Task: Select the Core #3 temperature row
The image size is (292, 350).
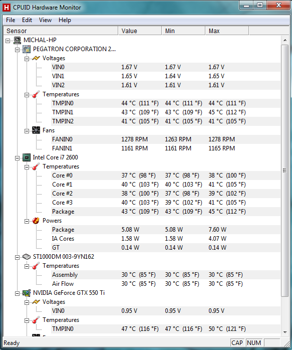Action: click(x=166, y=203)
